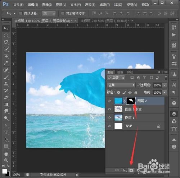Open the 正常 blend mode dropdown
Screen dimensions: 180x178
pos(121,85)
